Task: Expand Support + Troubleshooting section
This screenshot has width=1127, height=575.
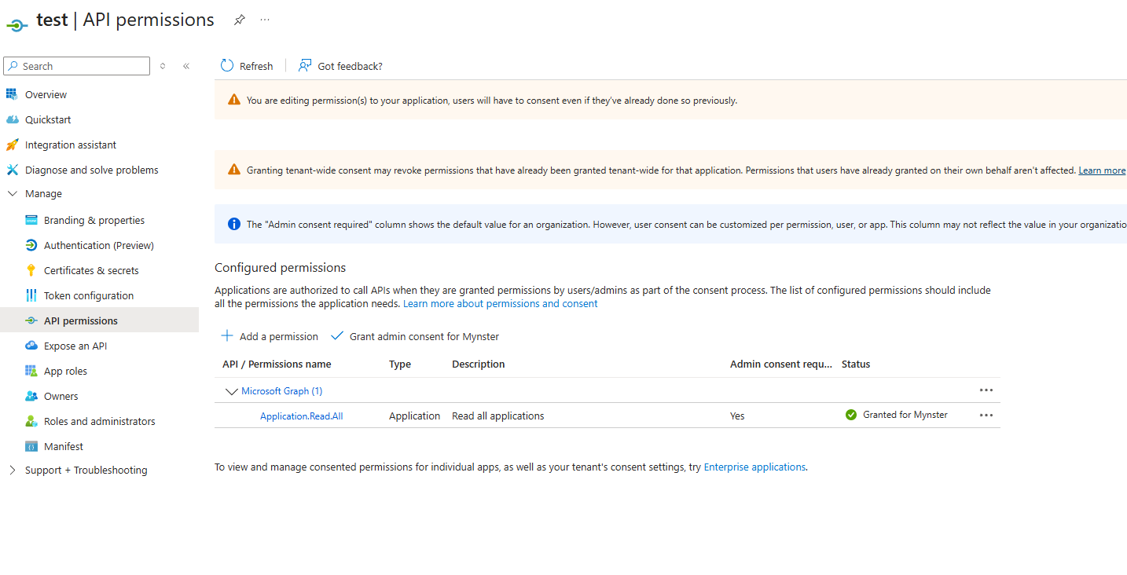Action: click(x=11, y=470)
